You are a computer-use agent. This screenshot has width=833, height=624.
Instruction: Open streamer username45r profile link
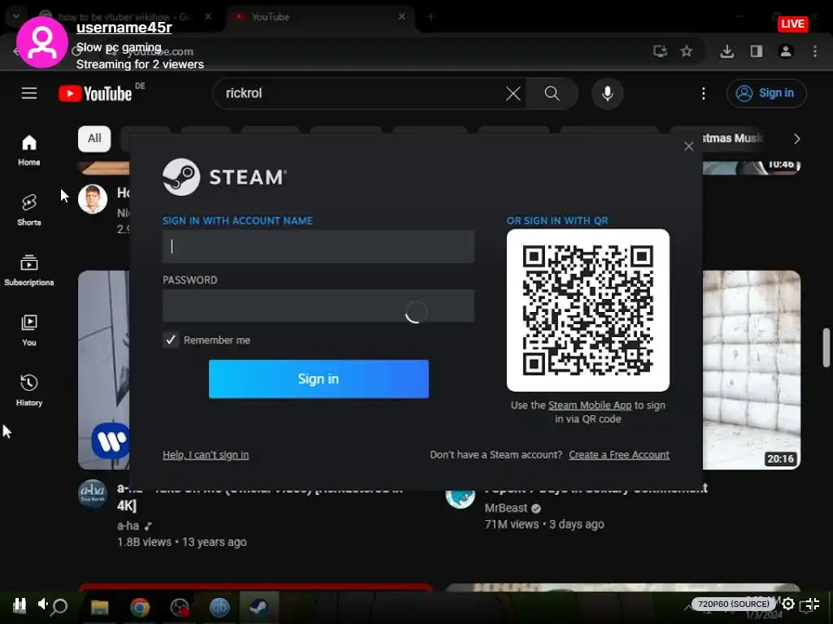pyautogui.click(x=124, y=28)
